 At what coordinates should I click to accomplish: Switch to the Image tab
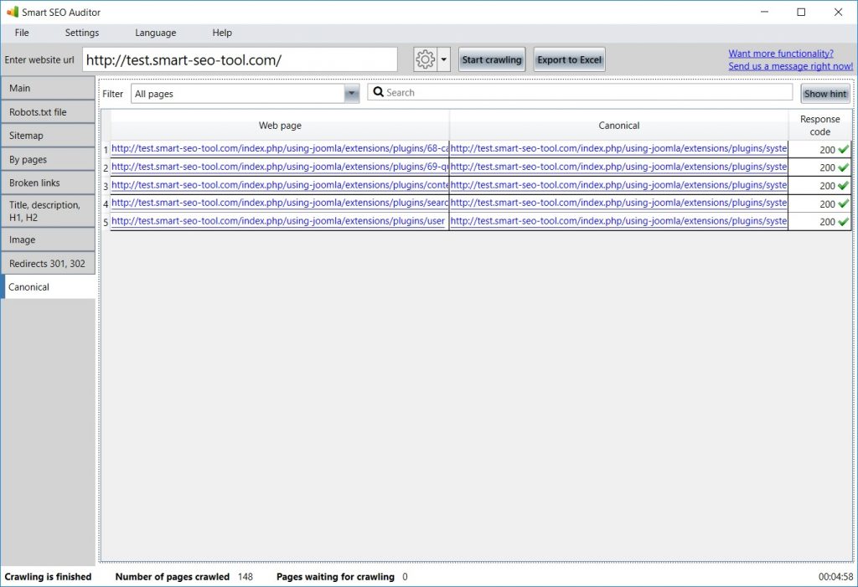click(x=48, y=239)
